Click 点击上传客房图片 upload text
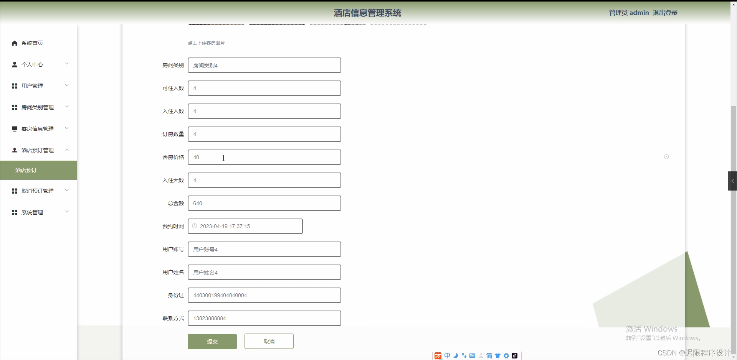Screen dimensions: 737x360 (206, 43)
